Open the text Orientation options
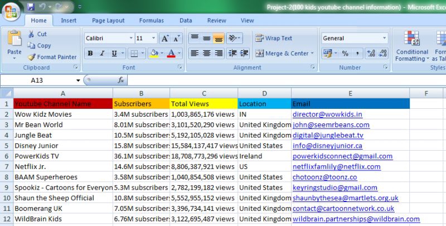Screen dimensions: 446x226 click(x=234, y=38)
